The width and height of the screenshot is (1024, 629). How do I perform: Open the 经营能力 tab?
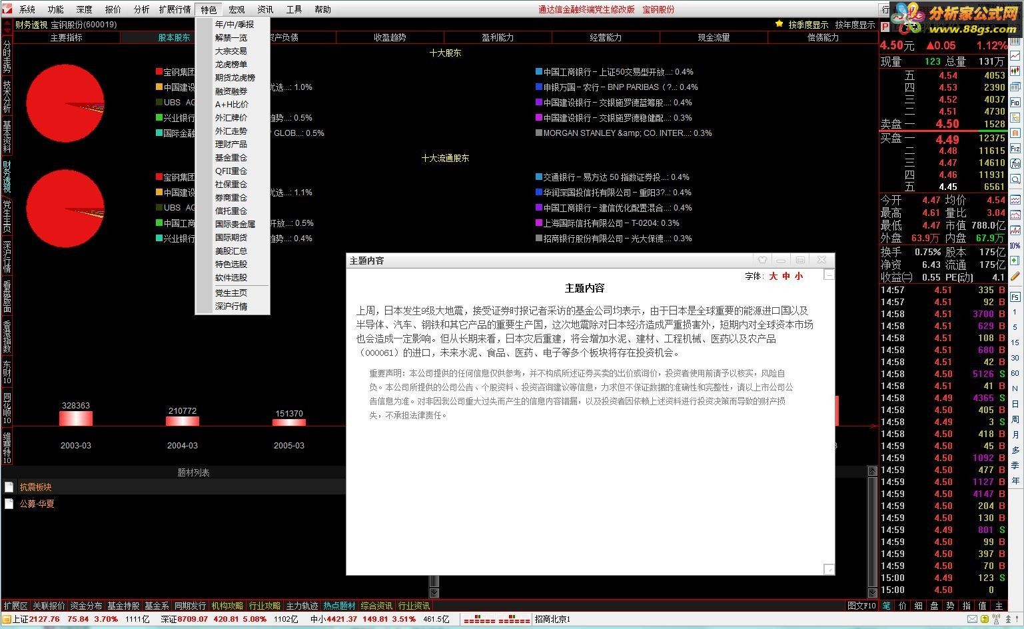(606, 37)
